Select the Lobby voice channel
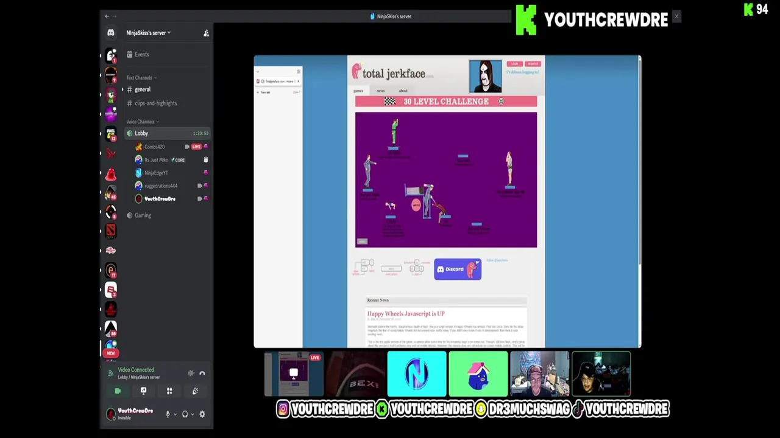 pos(168,133)
